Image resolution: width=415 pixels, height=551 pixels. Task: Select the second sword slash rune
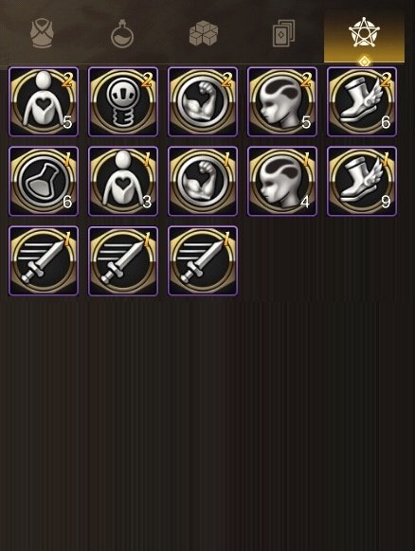(123, 260)
